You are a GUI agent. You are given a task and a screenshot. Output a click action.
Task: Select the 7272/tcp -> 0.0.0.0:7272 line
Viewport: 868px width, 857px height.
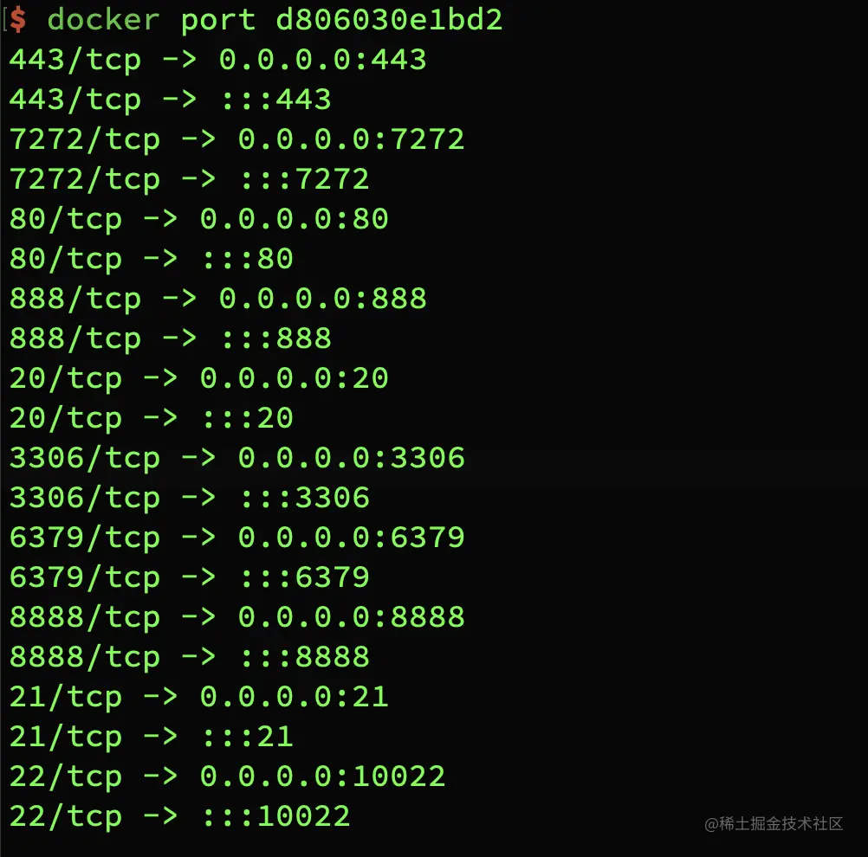[x=237, y=139]
